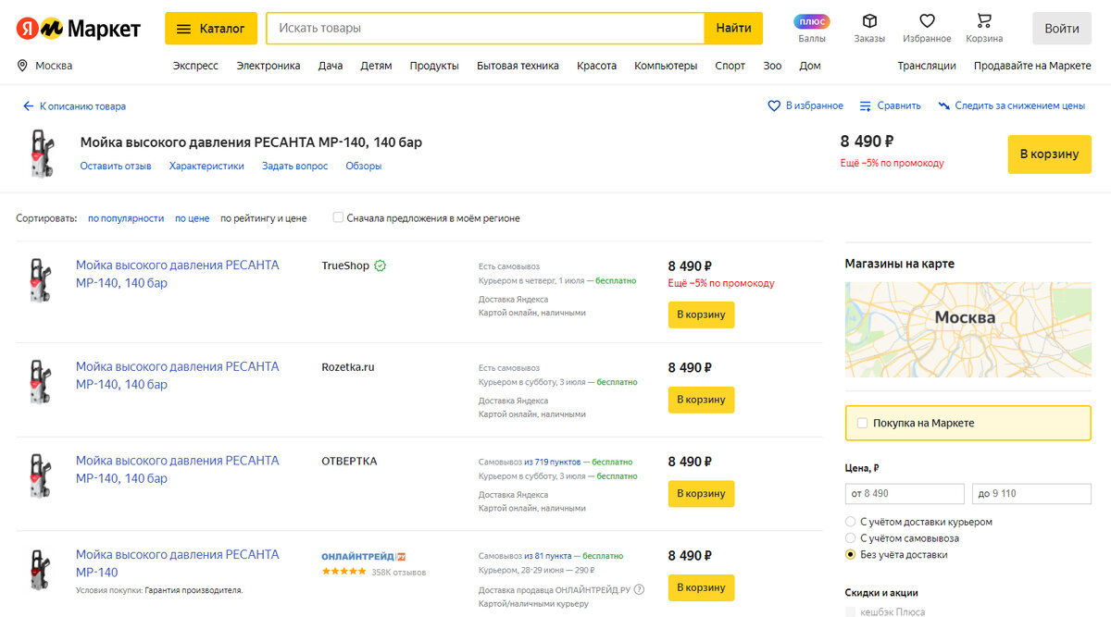Open the Экспресс category
1111x617 pixels.
(x=195, y=66)
